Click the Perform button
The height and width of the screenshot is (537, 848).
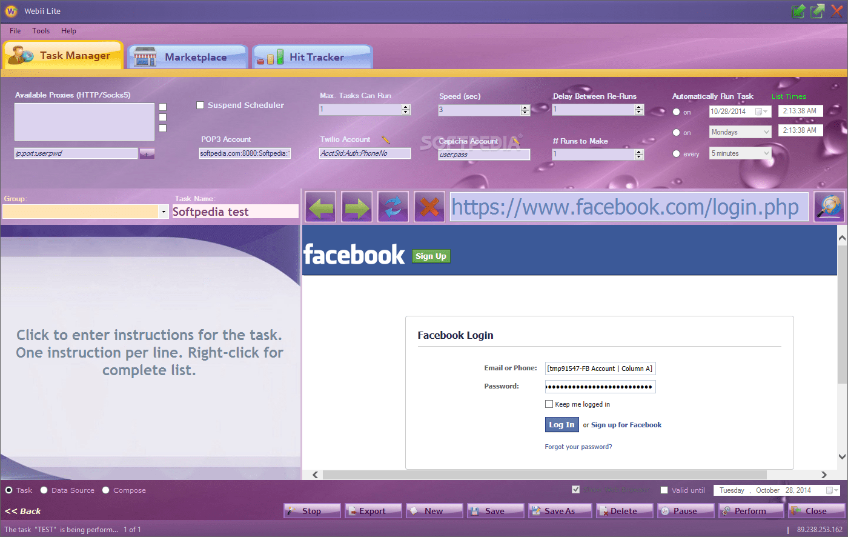tap(751, 511)
